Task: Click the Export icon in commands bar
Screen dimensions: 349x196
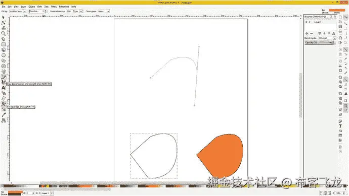Action: 340,42
